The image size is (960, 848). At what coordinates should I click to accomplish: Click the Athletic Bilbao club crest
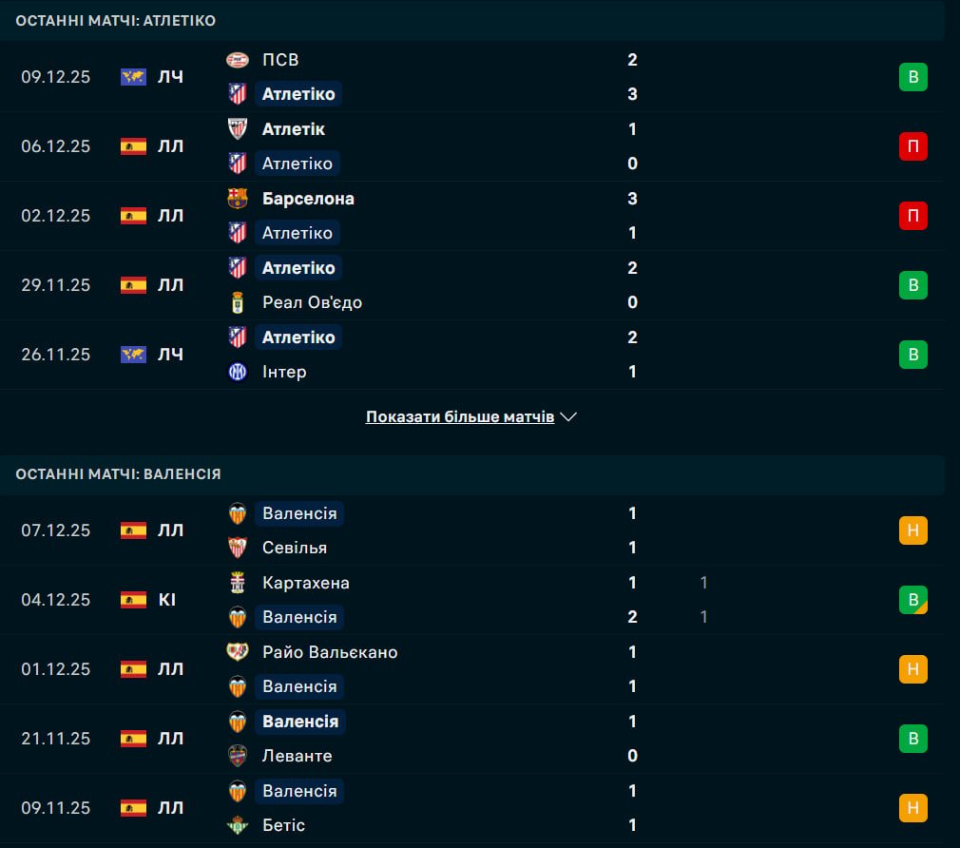[x=238, y=129]
